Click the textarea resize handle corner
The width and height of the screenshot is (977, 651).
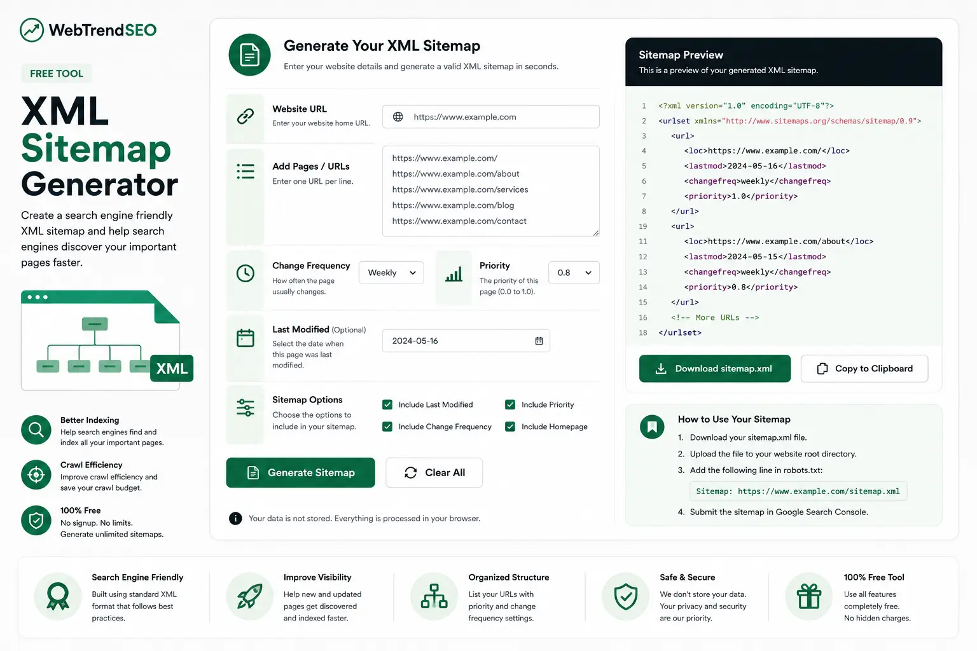click(x=595, y=233)
